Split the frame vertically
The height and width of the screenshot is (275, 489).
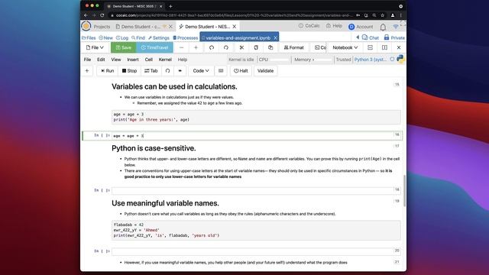pyautogui.click(x=384, y=47)
